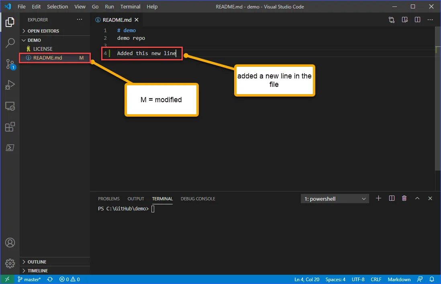Open notifications bell in status bar
This screenshot has width=441, height=284.
[432, 279]
